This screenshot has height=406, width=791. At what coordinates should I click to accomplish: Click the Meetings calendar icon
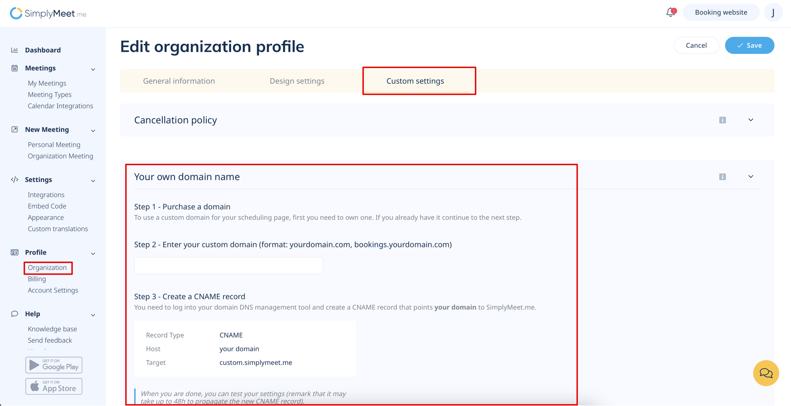(15, 68)
